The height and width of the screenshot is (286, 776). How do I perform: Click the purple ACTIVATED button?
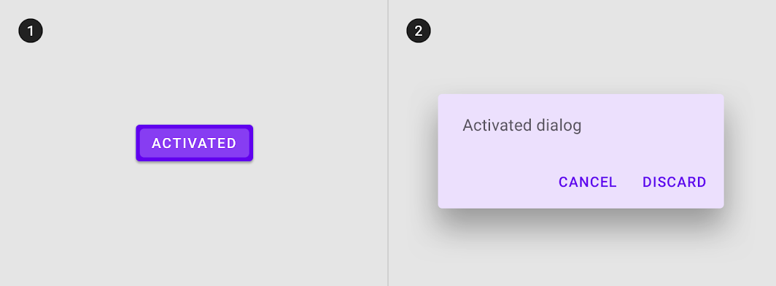[195, 143]
